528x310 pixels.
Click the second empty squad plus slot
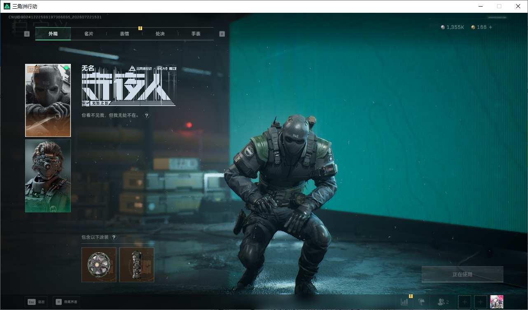click(x=481, y=302)
